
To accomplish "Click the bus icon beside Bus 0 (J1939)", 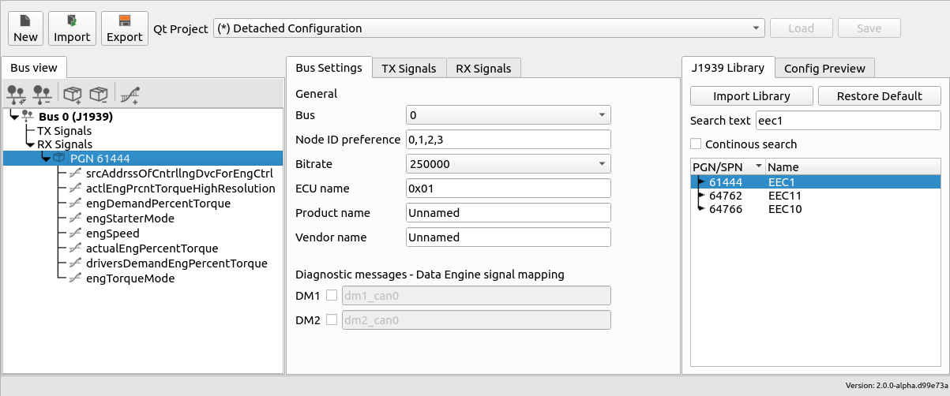I will coord(28,116).
